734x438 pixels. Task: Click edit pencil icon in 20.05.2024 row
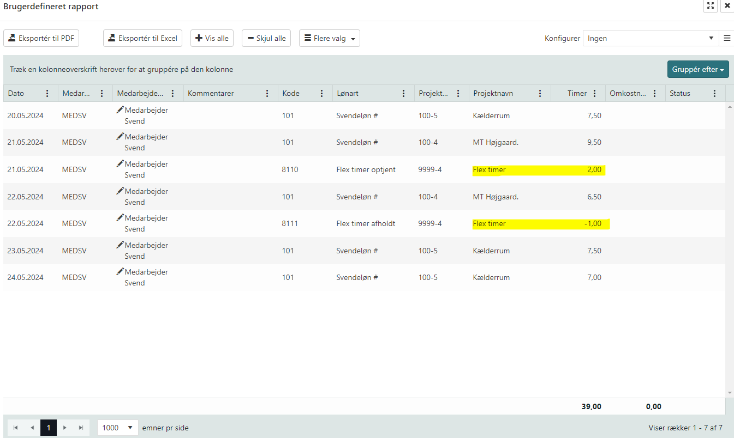click(120, 109)
